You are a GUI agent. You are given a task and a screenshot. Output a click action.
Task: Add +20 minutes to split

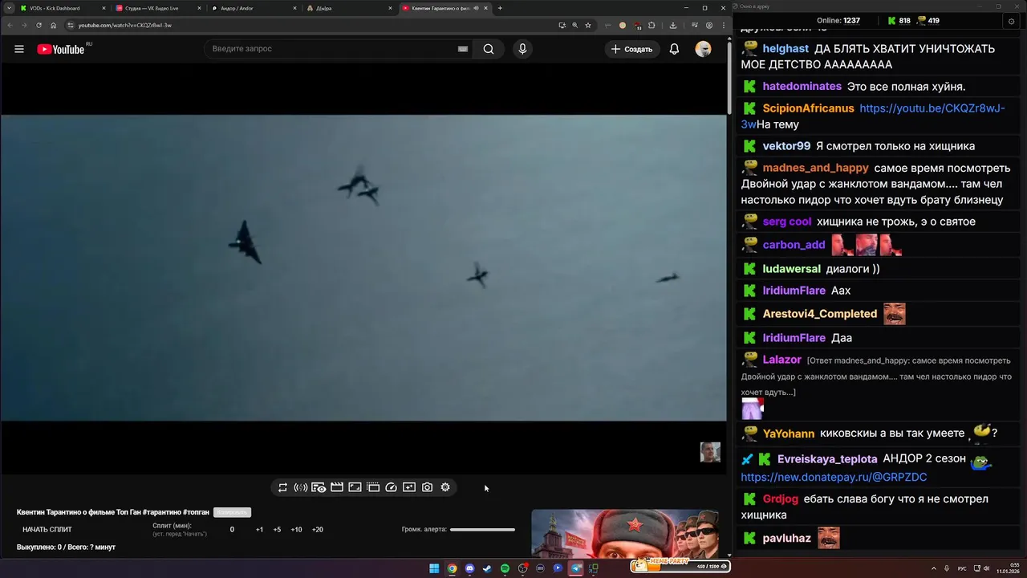pyautogui.click(x=317, y=530)
